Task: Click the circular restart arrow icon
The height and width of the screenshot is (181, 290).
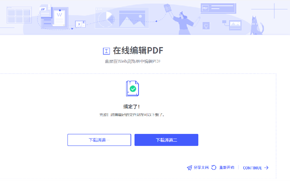Action: 214,168
